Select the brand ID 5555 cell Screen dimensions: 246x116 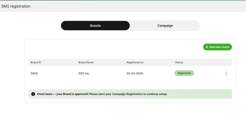coord(34,73)
